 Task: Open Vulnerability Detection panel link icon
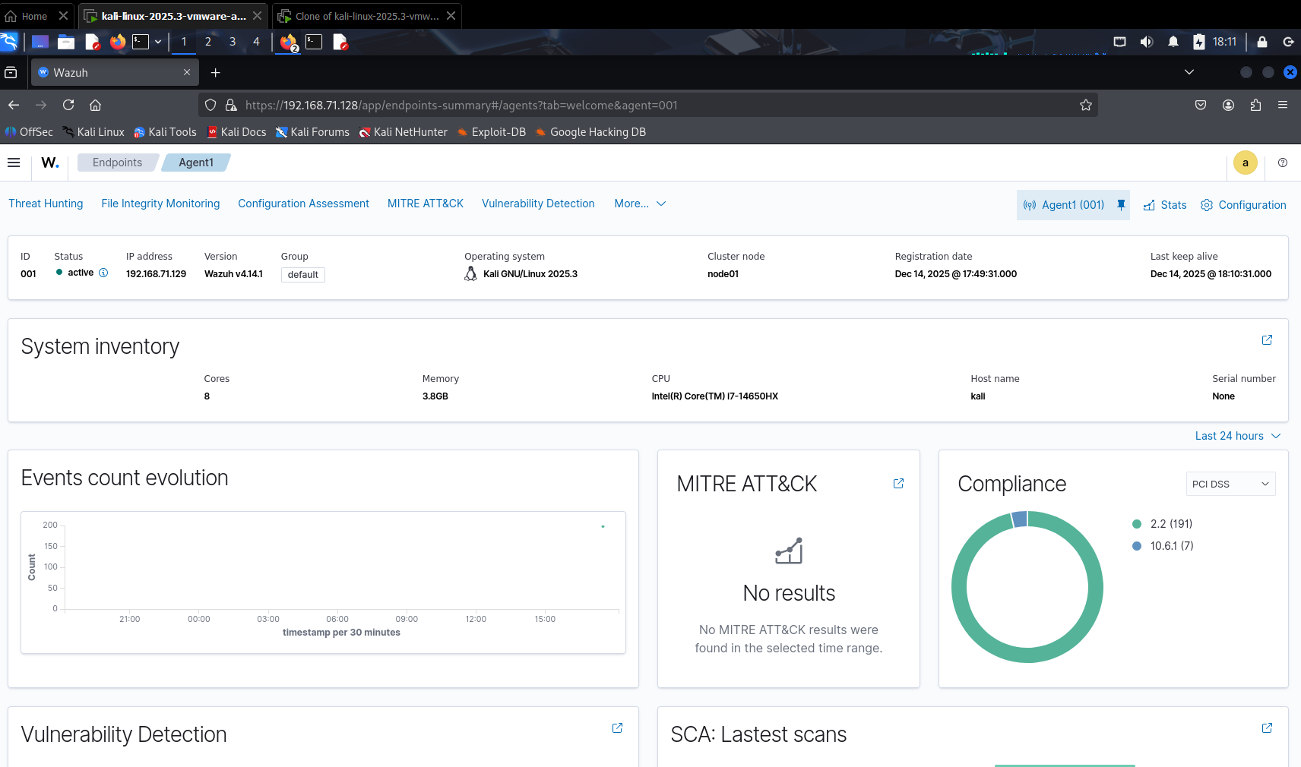[617, 728]
